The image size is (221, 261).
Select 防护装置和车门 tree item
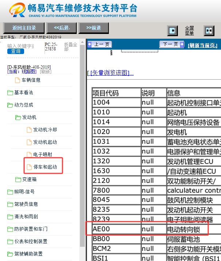[31, 229]
